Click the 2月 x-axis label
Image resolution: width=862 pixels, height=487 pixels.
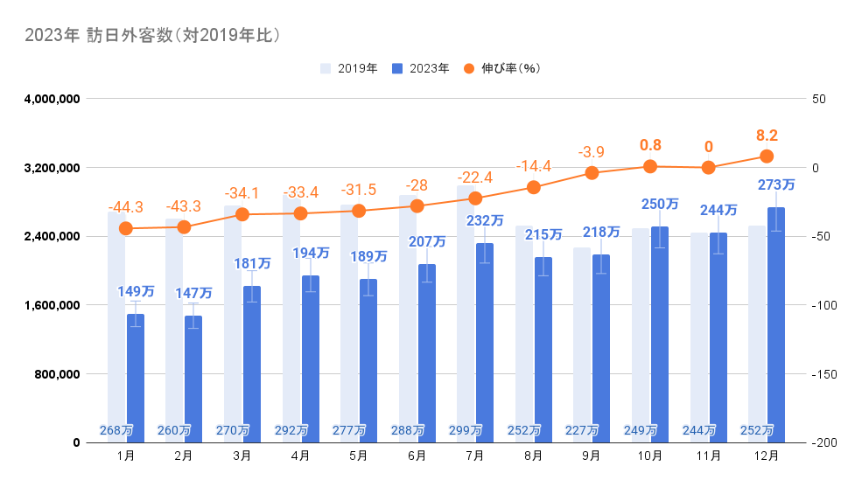(184, 456)
